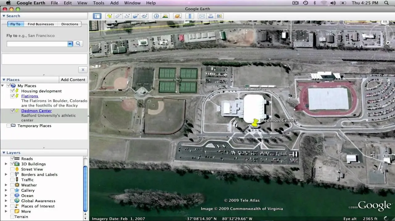Toggle the sidebar visibility button
This screenshot has width=395, height=221.
[x=97, y=16]
